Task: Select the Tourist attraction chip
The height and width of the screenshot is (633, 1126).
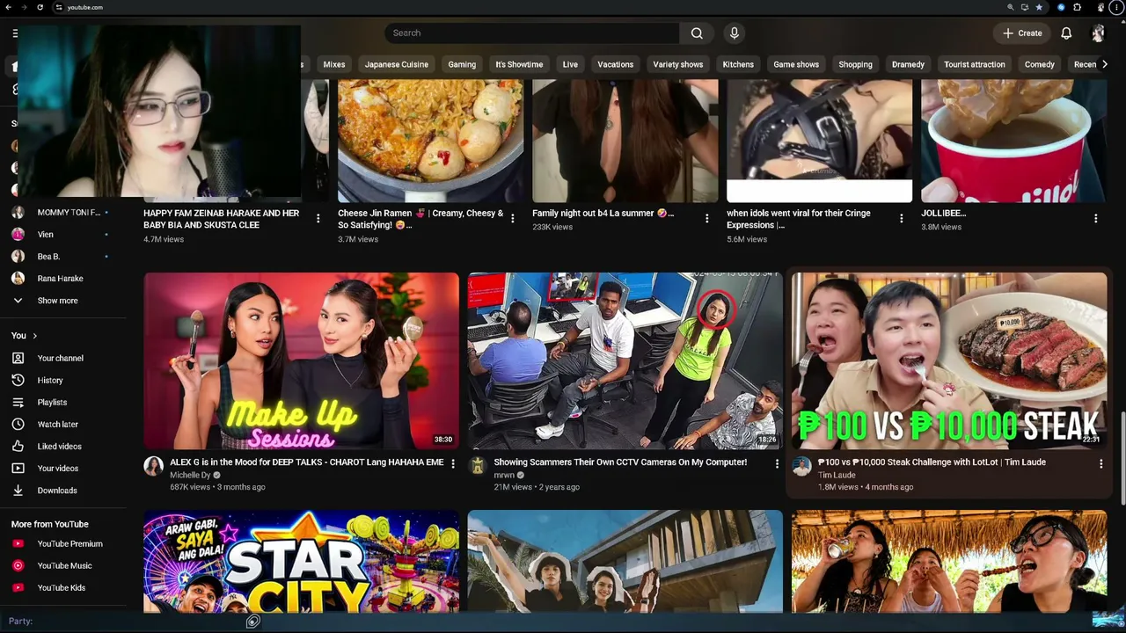Action: (975, 64)
